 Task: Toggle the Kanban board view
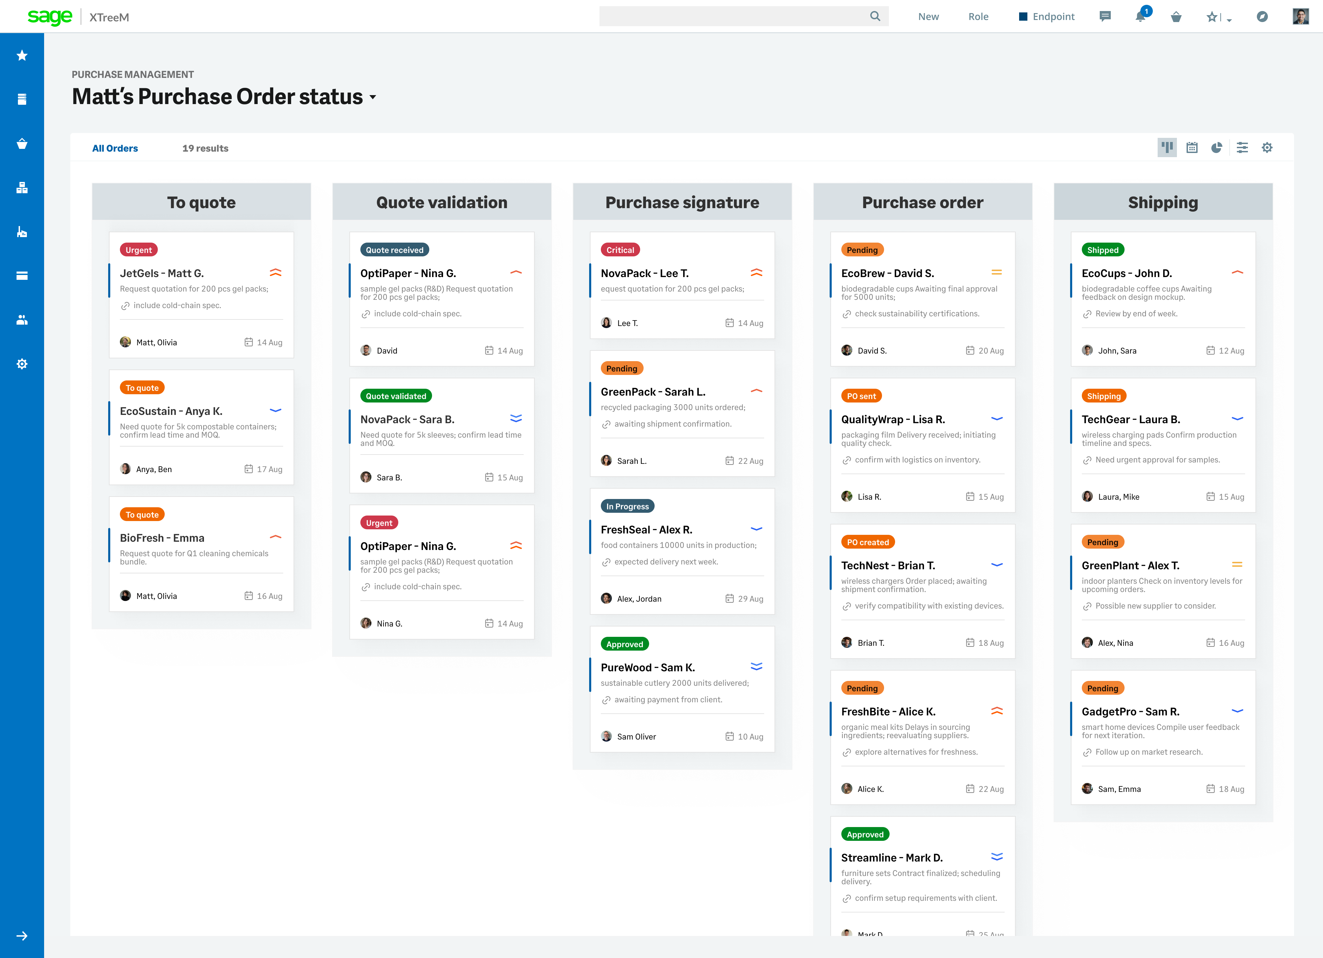(1167, 147)
